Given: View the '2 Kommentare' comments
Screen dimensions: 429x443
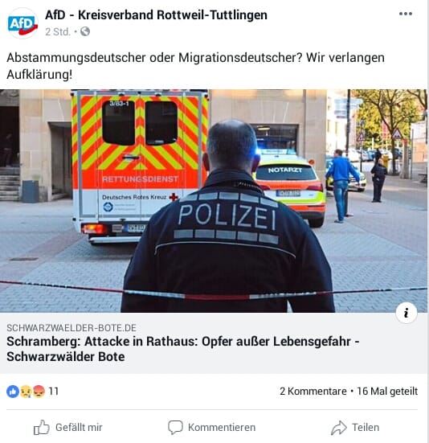Looking at the screenshot, I should coord(313,392).
